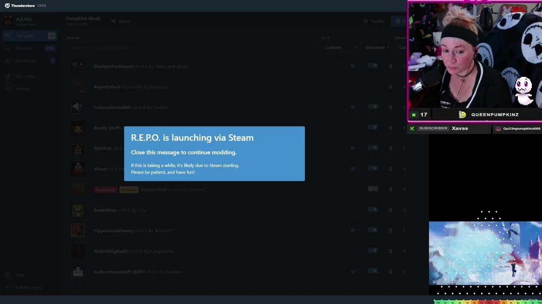Click the drag handle on loaforcsSoundAPI row
542x304 pixels.
(x=390, y=107)
